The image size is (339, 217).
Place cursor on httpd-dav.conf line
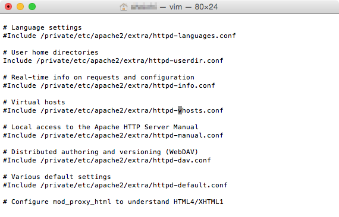tap(107, 160)
